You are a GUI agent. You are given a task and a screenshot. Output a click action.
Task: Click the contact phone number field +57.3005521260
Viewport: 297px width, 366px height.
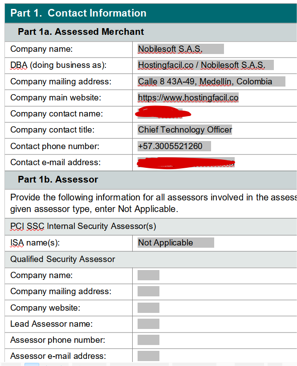[174, 146]
